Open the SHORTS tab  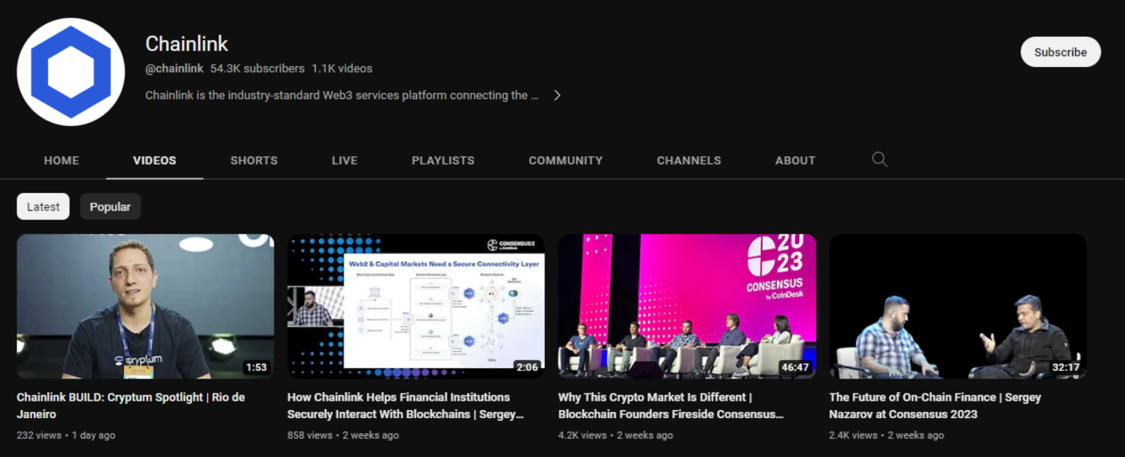[x=254, y=161]
